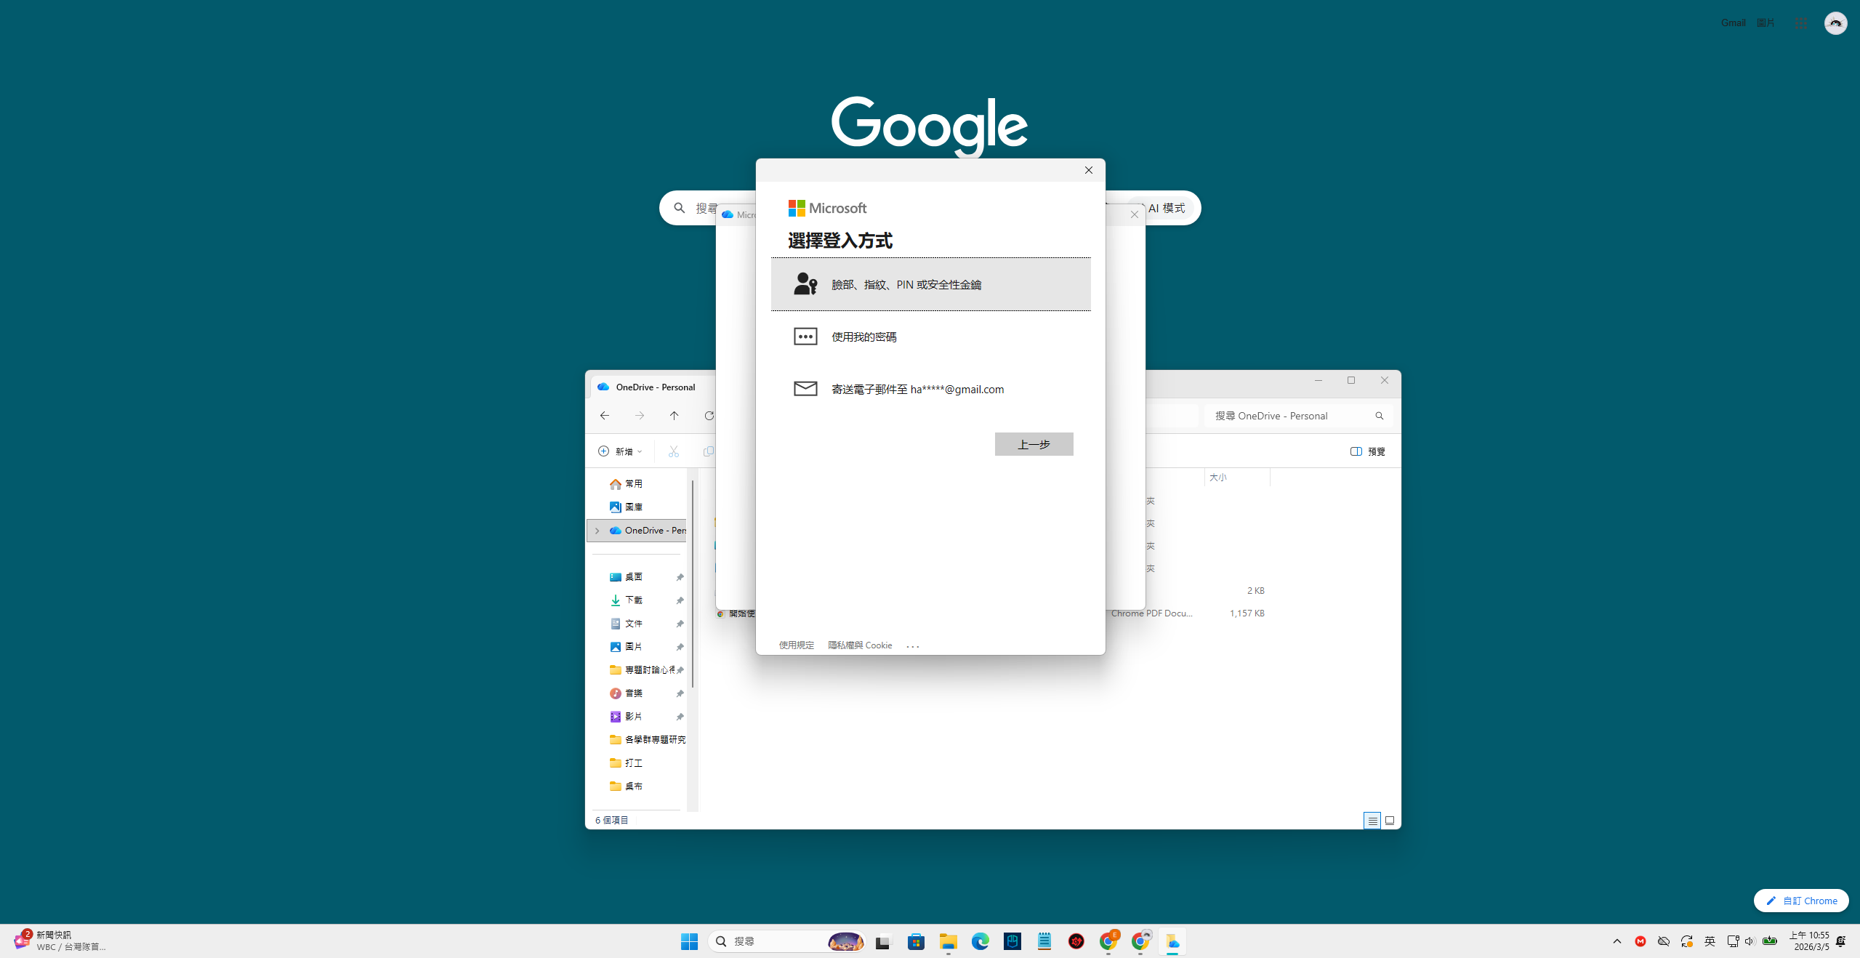The image size is (1860, 958).
Task: Switch to details view in File Explorer
Action: (x=1372, y=821)
